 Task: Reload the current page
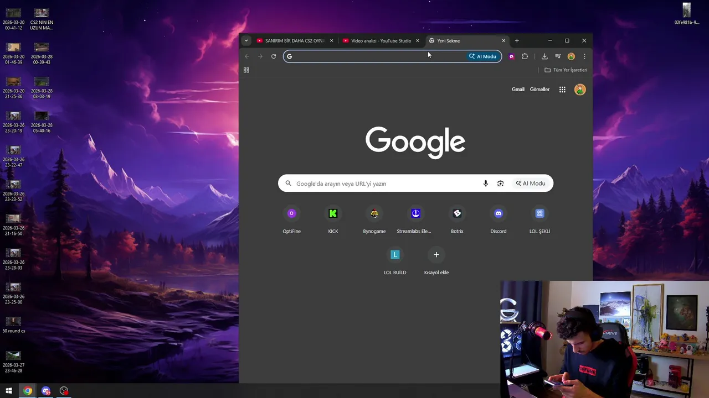274,56
